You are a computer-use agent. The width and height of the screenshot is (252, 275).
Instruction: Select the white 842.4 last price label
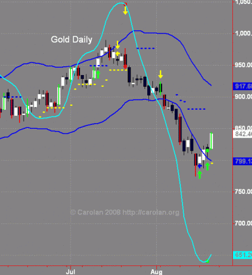[242, 134]
